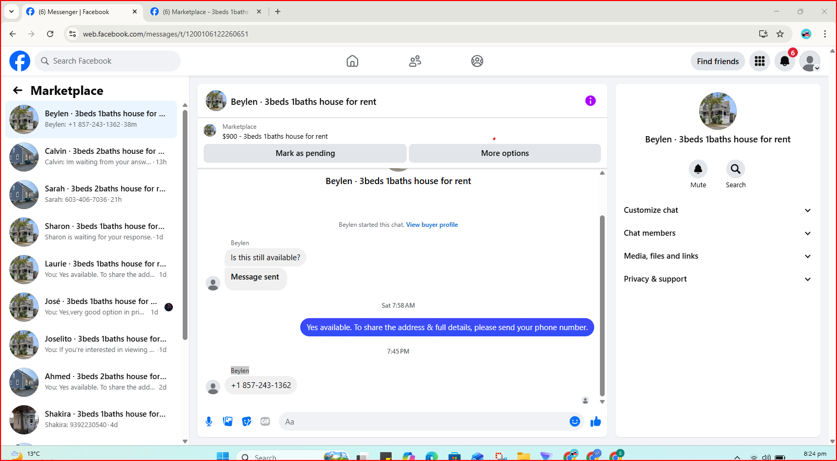The image size is (837, 461).
Task: Open the notifications bell
Action: point(785,61)
